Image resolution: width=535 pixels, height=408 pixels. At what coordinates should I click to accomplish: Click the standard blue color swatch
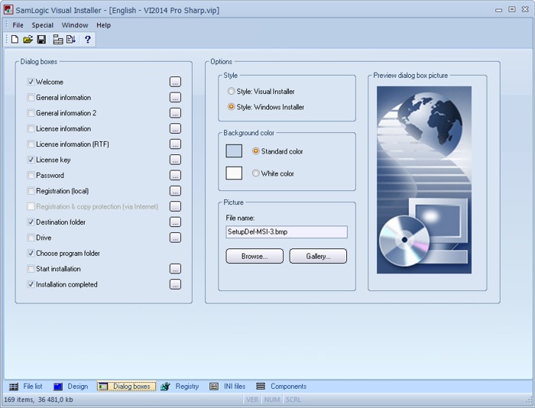234,151
